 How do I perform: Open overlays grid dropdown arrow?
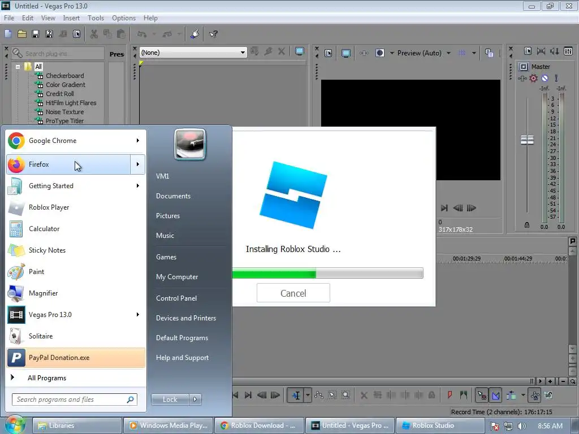[x=474, y=53]
